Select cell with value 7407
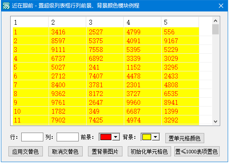The height and width of the screenshot is (163, 229). click(105, 76)
